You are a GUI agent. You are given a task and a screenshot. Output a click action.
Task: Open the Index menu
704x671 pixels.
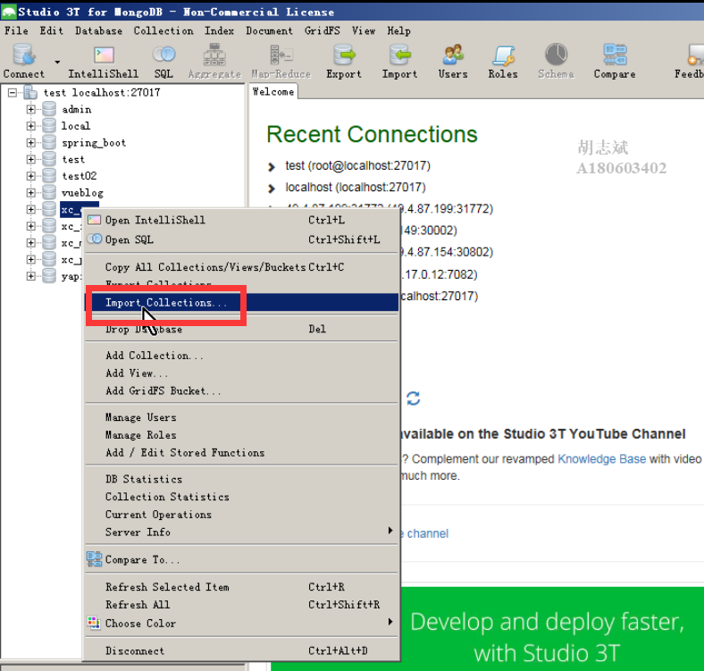click(220, 30)
